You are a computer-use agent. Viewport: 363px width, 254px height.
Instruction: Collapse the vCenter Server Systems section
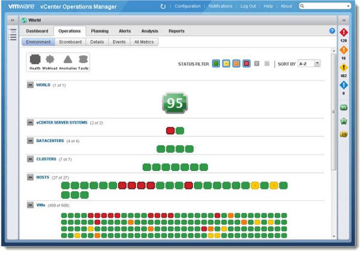click(30, 122)
